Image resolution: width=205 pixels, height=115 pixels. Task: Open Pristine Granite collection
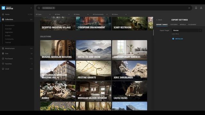pyautogui.click(x=94, y=70)
